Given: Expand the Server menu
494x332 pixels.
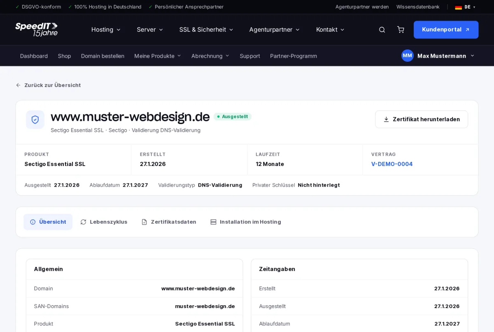Looking at the screenshot, I should pyautogui.click(x=150, y=30).
